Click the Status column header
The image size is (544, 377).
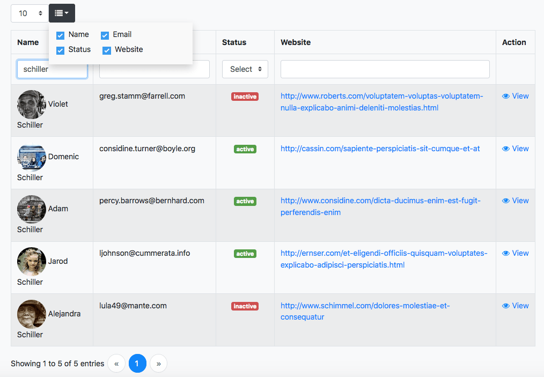point(234,42)
